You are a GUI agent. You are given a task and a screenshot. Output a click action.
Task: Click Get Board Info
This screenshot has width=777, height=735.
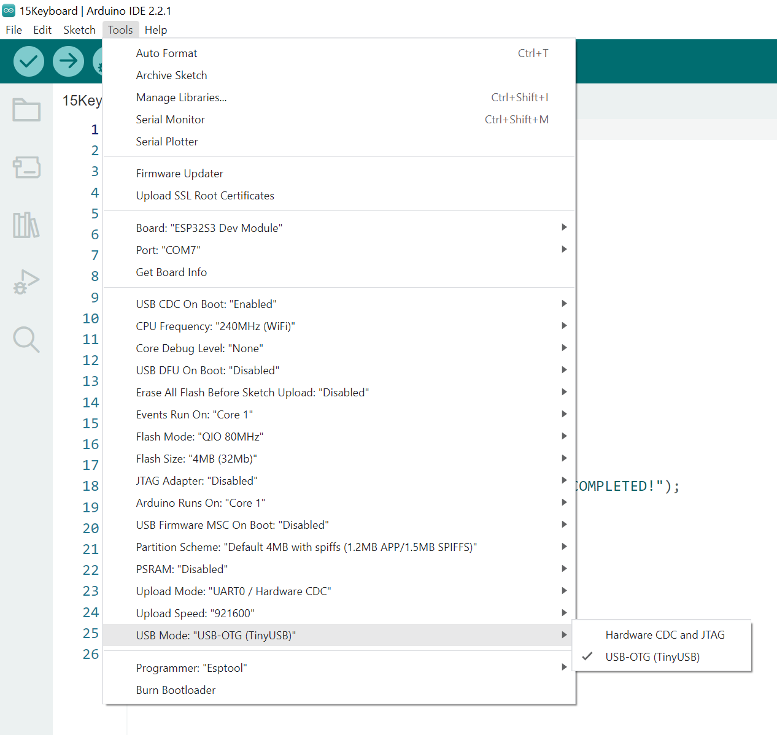171,272
